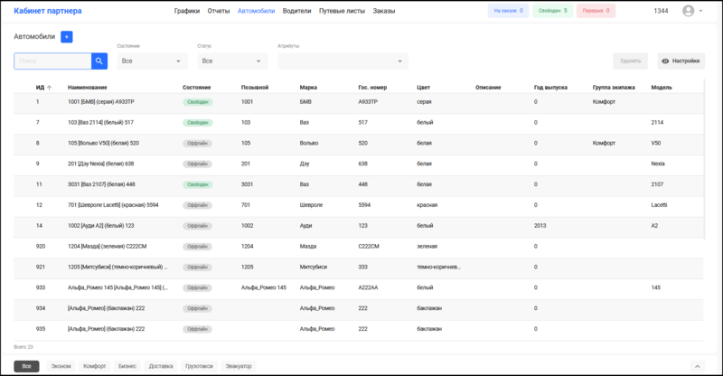Screen dimensions: 723x376
Task: Expand the Атрибуты dropdown
Action: (343, 61)
